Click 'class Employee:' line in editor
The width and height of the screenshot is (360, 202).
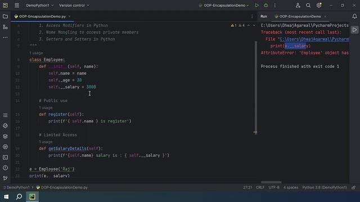(47, 60)
